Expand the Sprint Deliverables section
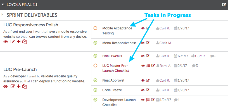This screenshot has width=228, height=109. (2, 14)
